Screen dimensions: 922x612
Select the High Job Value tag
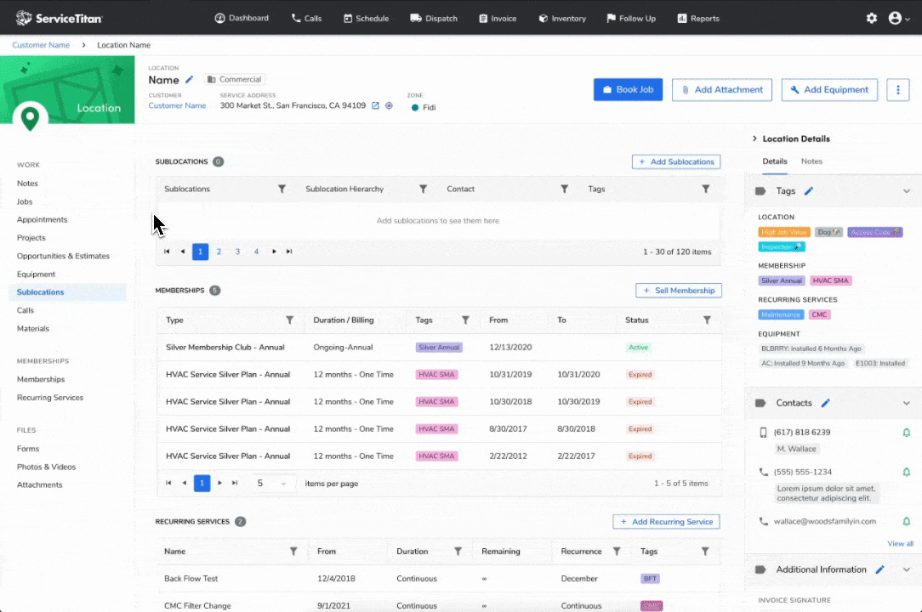[x=784, y=232]
